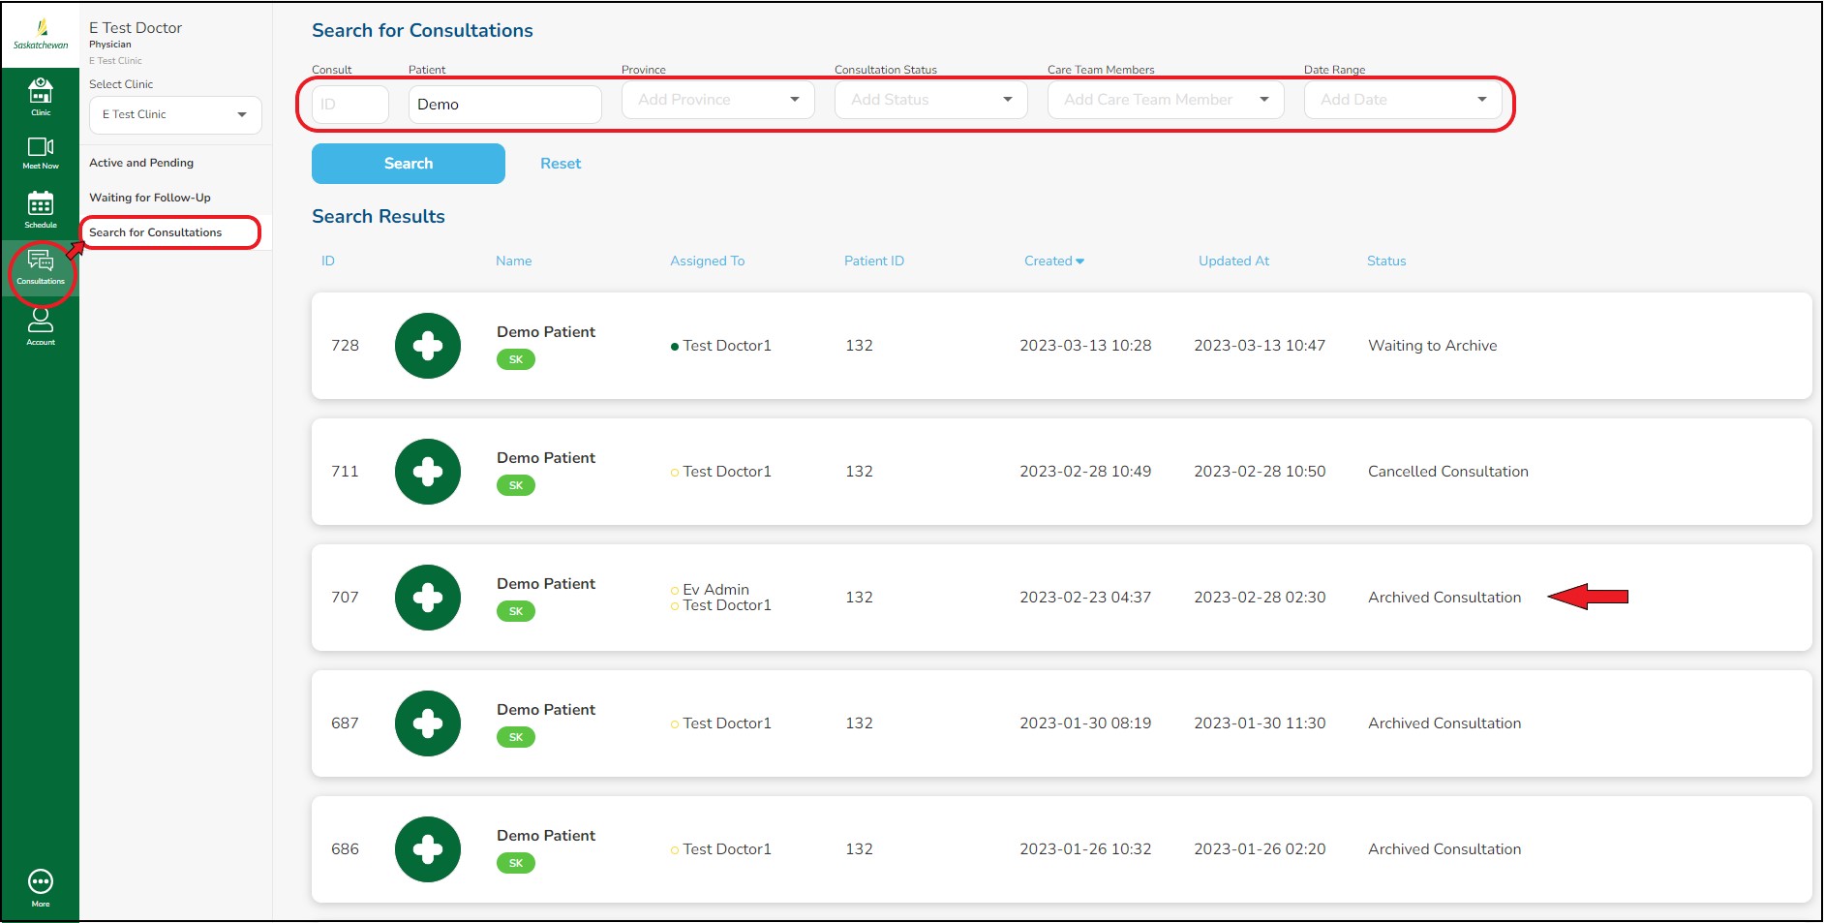The height and width of the screenshot is (923, 1824).
Task: Click the Saskatchewan logo
Action: [41, 35]
